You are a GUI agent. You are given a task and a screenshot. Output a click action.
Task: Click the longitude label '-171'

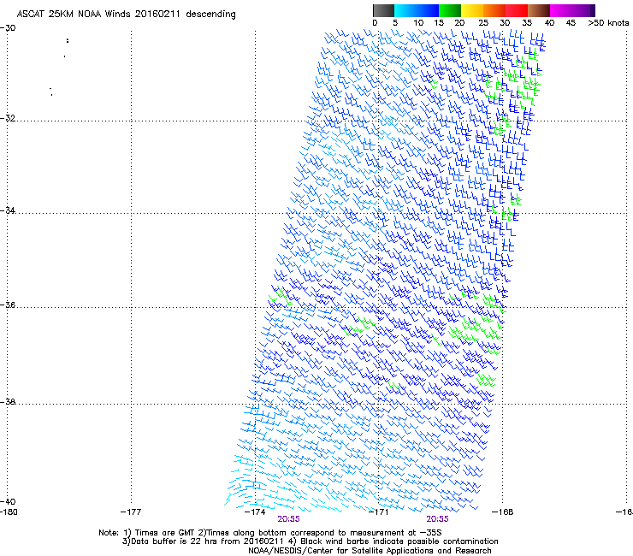[x=378, y=512]
